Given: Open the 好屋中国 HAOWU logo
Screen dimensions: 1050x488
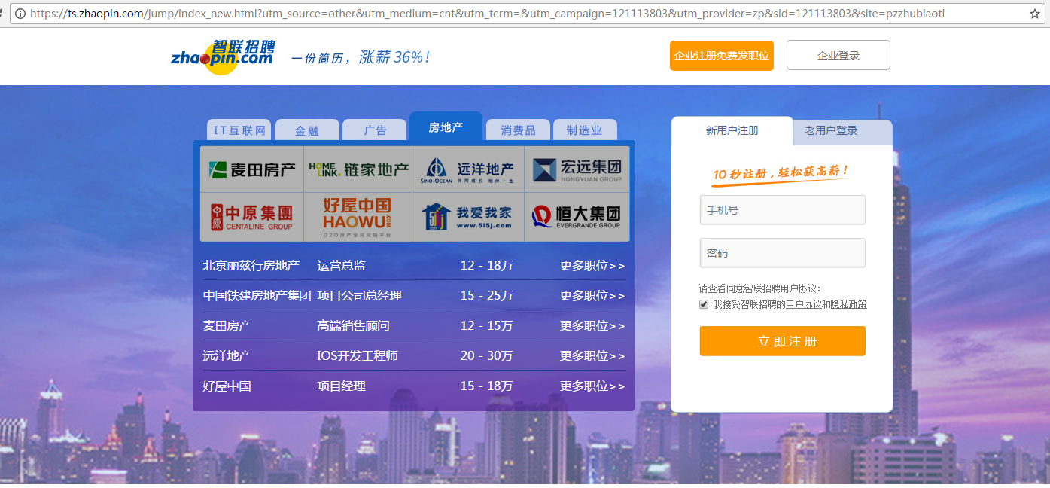Looking at the screenshot, I should pos(358,217).
